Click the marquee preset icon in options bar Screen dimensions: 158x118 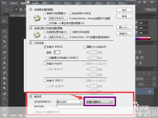(x=7, y=10)
